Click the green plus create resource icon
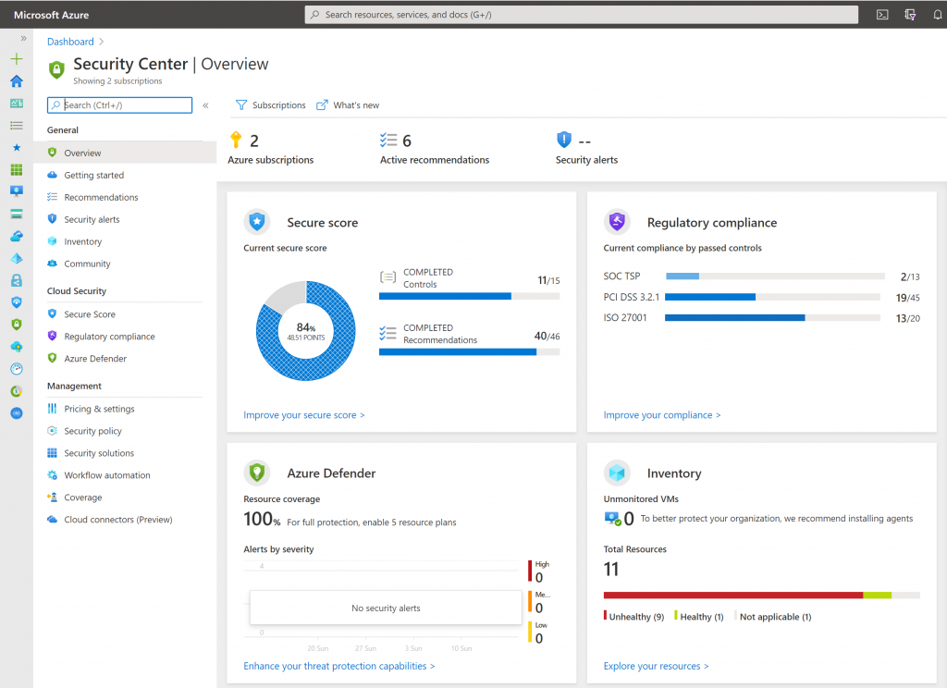The height and width of the screenshot is (688, 947). pos(16,59)
